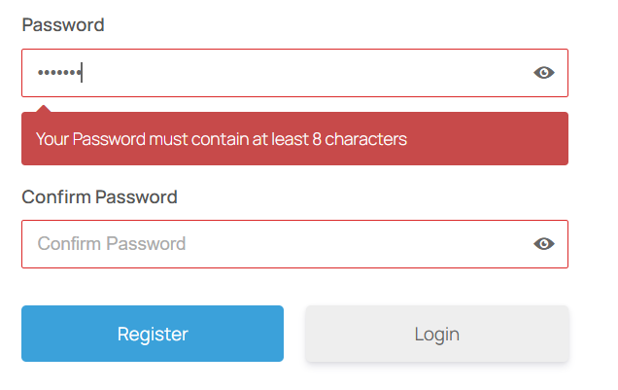Toggle visibility of the Confirm Password field
This screenshot has width=618, height=390.
click(544, 244)
